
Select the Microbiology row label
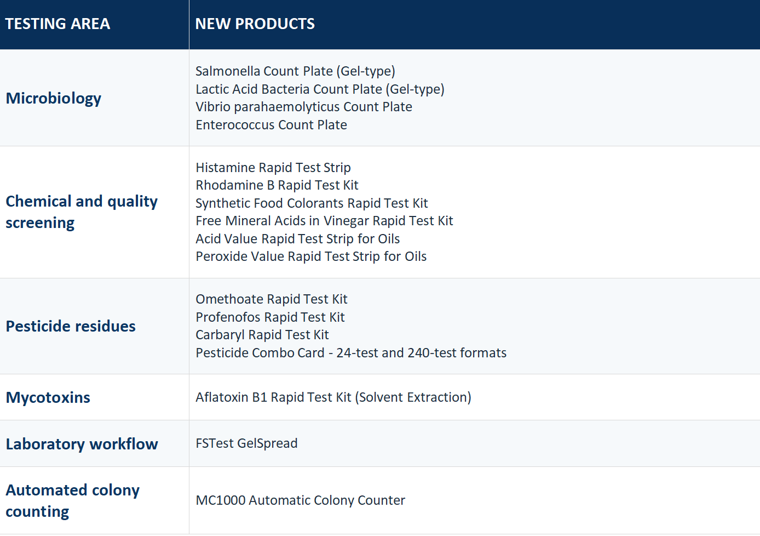point(54,98)
